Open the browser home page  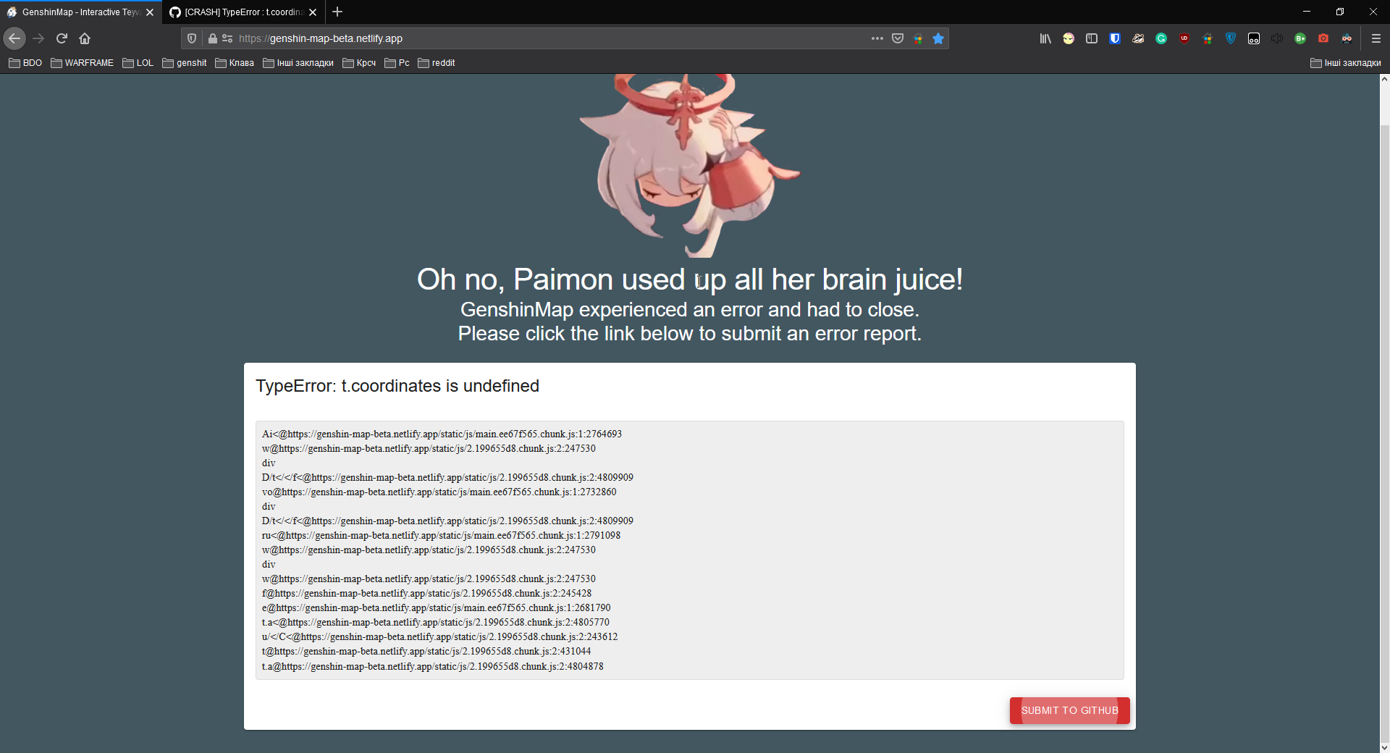85,38
